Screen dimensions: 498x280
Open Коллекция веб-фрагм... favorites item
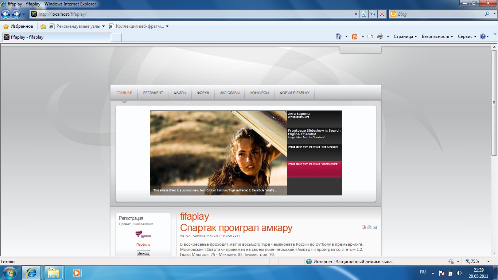[x=139, y=26]
